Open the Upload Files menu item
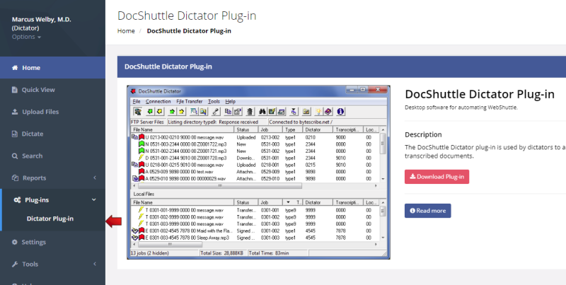Screen dimensions: 566x285 coord(40,112)
